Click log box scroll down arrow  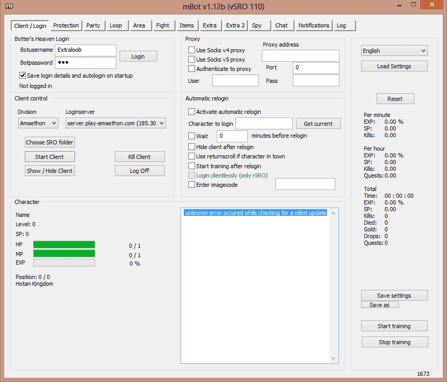[x=333, y=359]
